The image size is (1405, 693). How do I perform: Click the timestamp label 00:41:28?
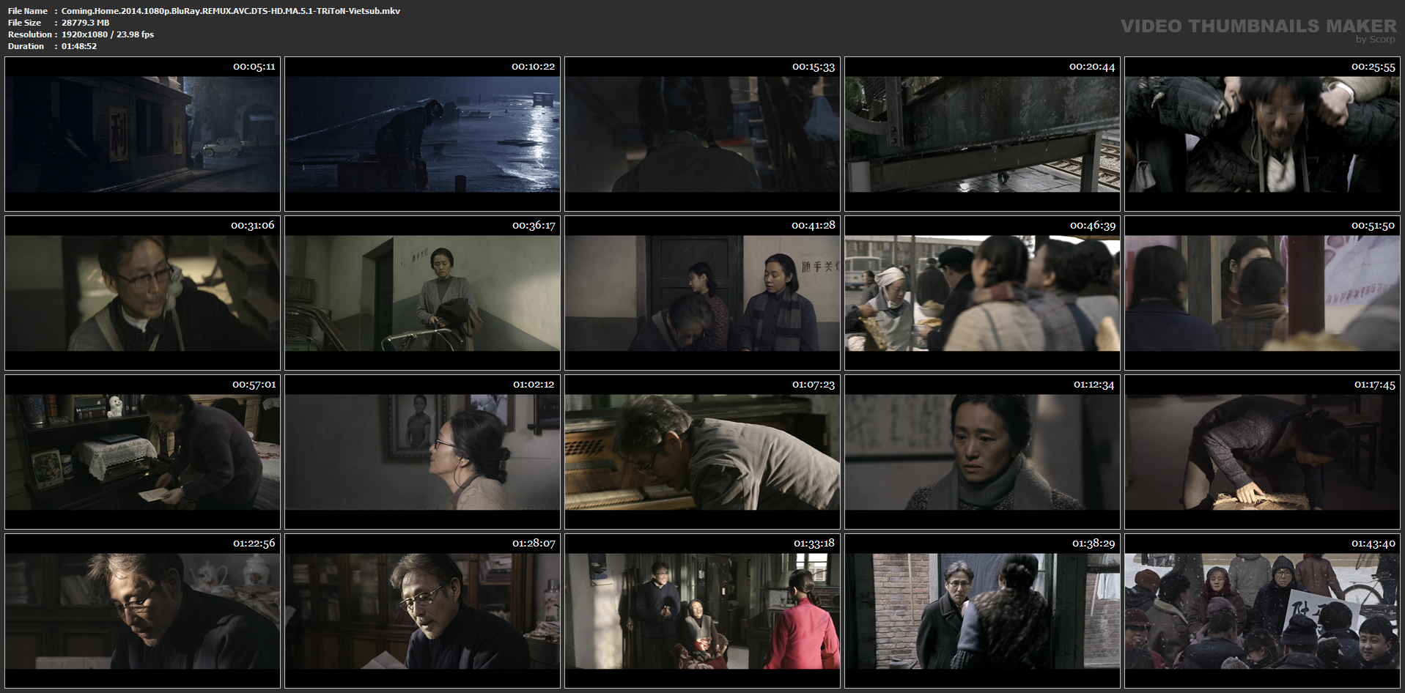coord(814,226)
